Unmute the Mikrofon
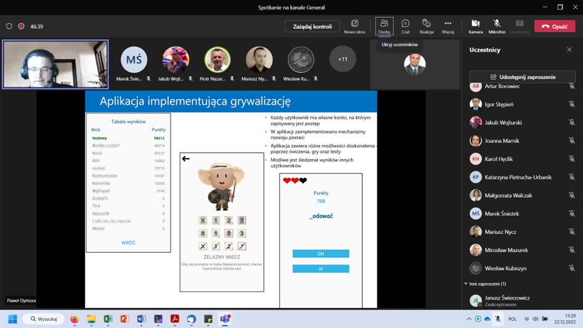This screenshot has width=583, height=328. (x=497, y=26)
